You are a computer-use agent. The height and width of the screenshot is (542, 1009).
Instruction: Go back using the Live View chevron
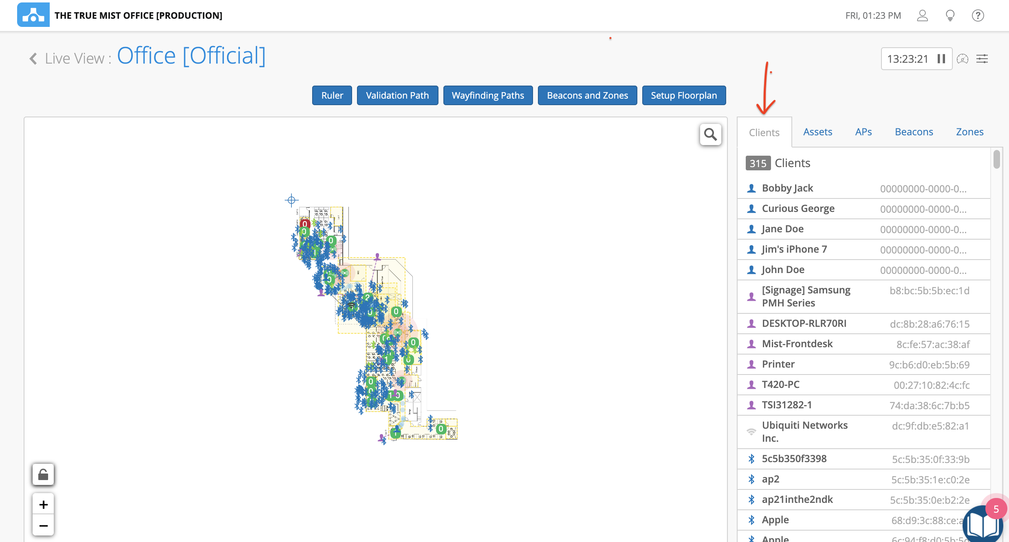33,59
